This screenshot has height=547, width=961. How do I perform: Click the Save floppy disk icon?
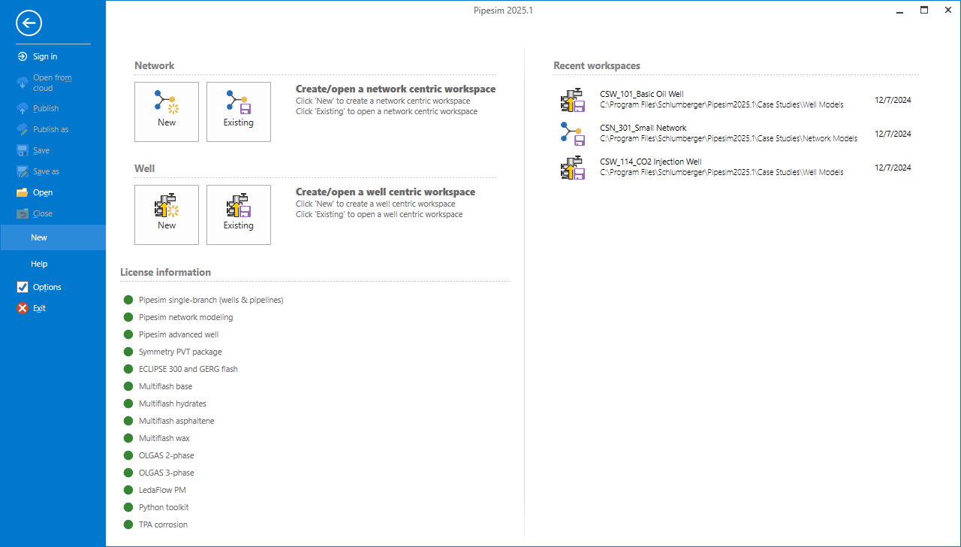(23, 150)
